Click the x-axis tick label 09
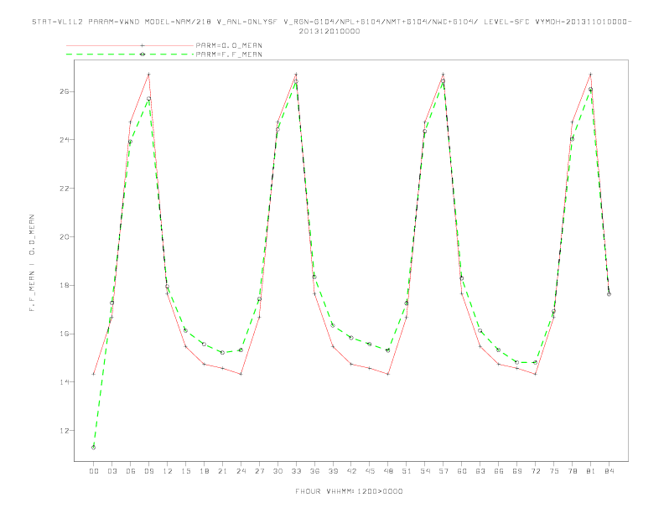Screen dimensions: 664x513 coord(148,471)
